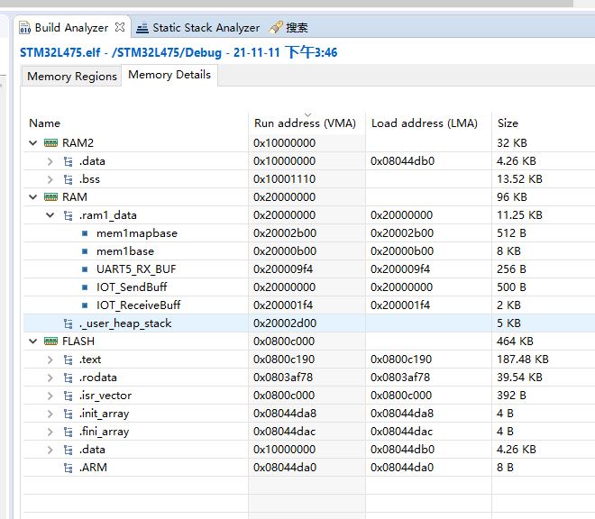
Task: Expand the .isr_vector section
Action: tap(50, 396)
